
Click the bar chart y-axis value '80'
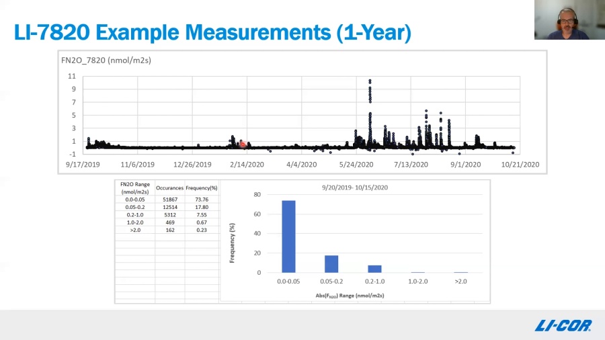(257, 195)
